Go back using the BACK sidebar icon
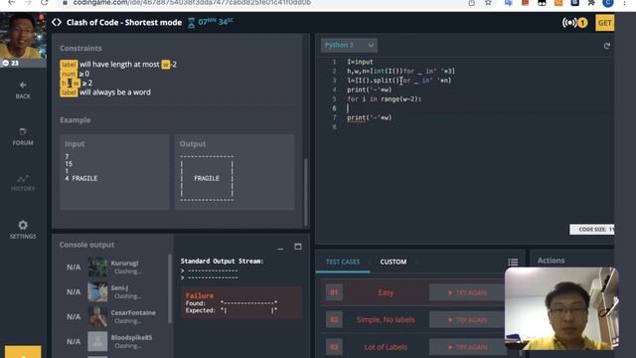This screenshot has width=636, height=358. pyautogui.click(x=23, y=89)
